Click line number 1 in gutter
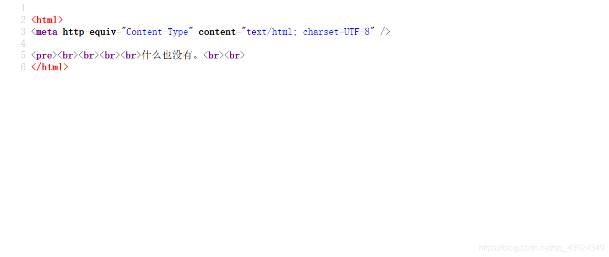 coord(23,8)
